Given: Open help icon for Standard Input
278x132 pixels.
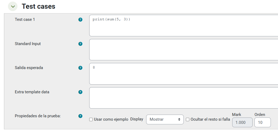Looking at the screenshot, I should point(80,44).
